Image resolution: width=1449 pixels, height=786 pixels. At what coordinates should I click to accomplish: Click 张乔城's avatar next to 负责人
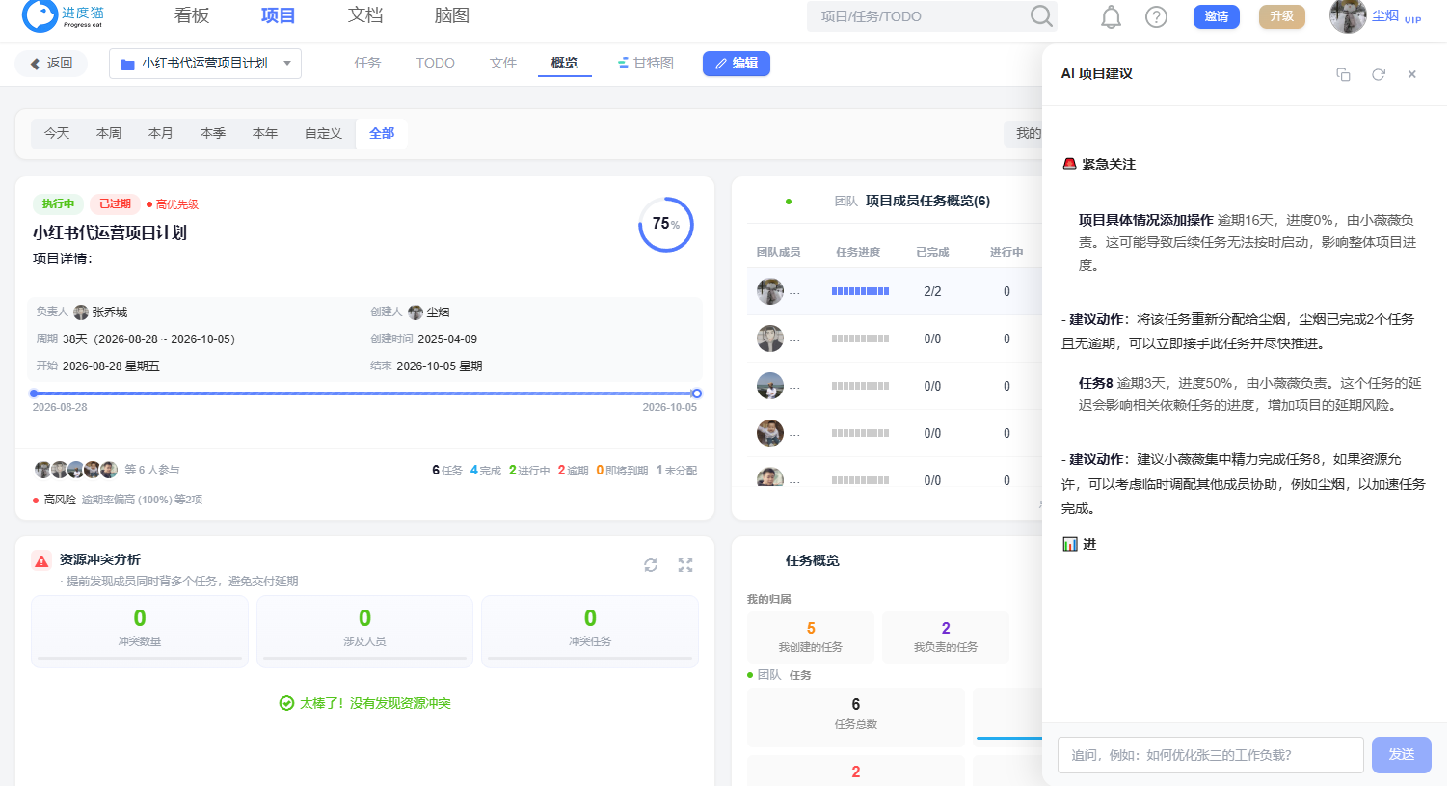coord(81,312)
